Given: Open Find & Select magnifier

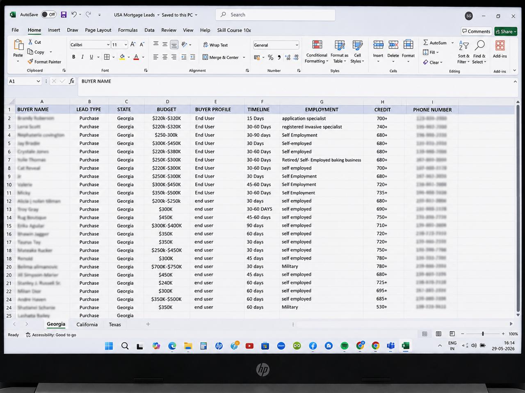Looking at the screenshot, I should [479, 52].
